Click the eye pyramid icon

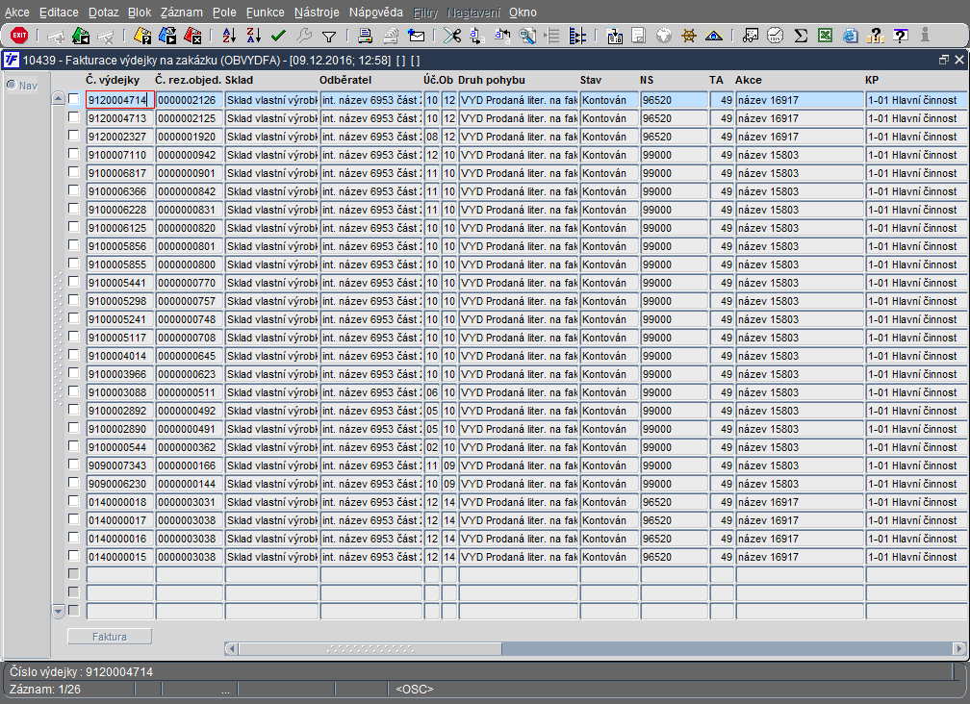(x=714, y=36)
